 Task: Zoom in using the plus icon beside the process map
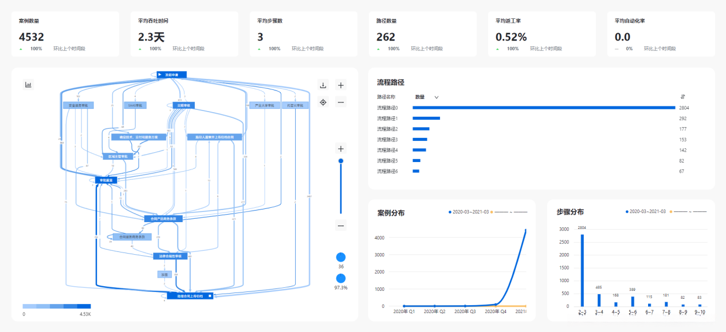click(x=340, y=85)
